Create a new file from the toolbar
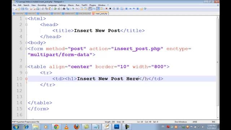This screenshot has width=231, height=130. [16, 9]
